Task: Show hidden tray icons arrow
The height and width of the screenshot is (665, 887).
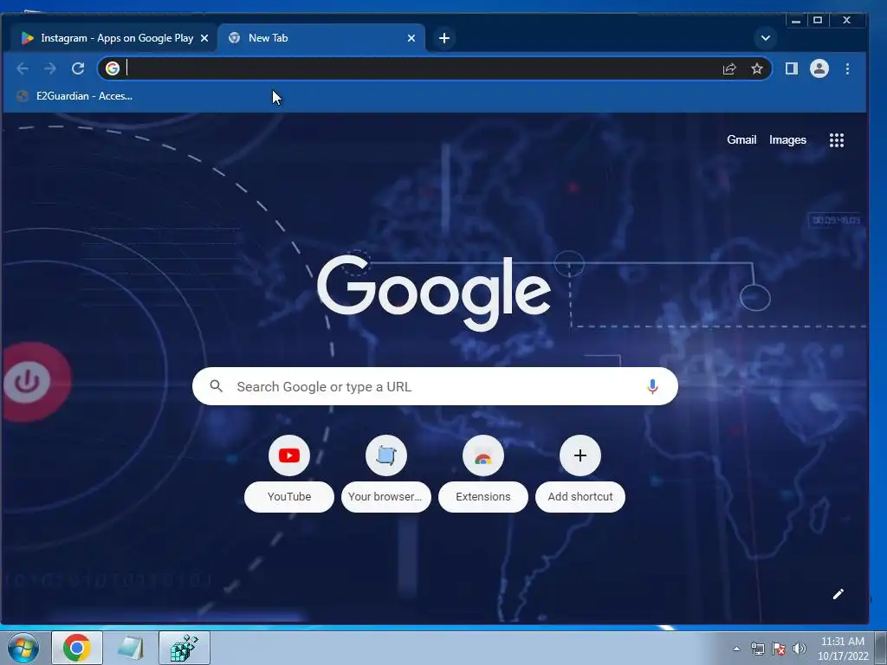Action: pos(736,649)
